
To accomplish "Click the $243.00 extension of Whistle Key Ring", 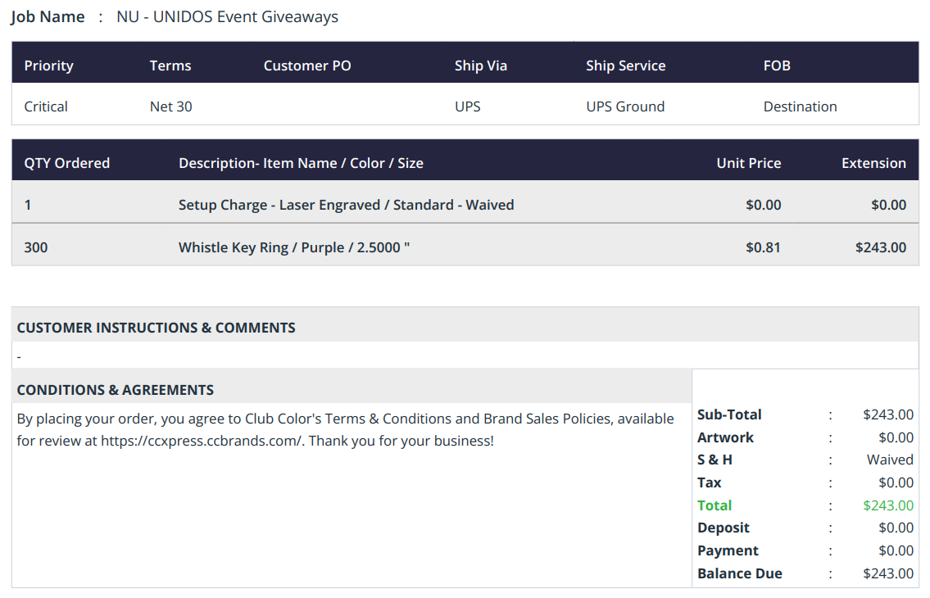I will tap(881, 247).
